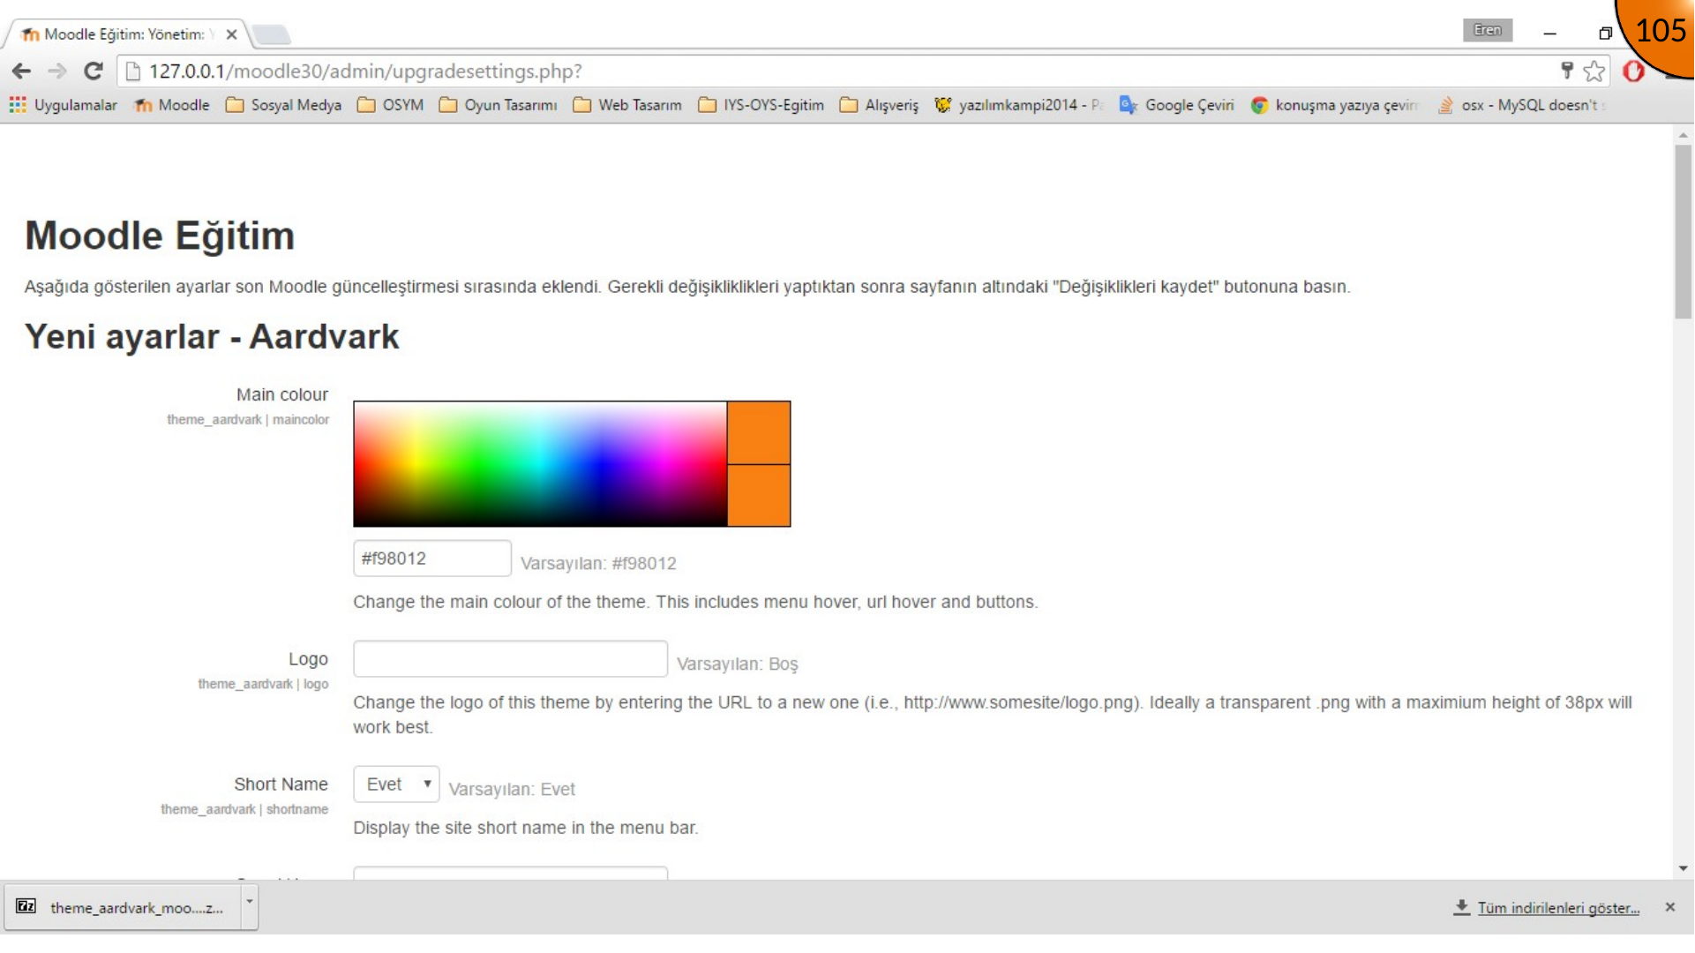The height and width of the screenshot is (953, 1695).
Task: Click the lower orange colour preview swatch
Action: tap(759, 496)
